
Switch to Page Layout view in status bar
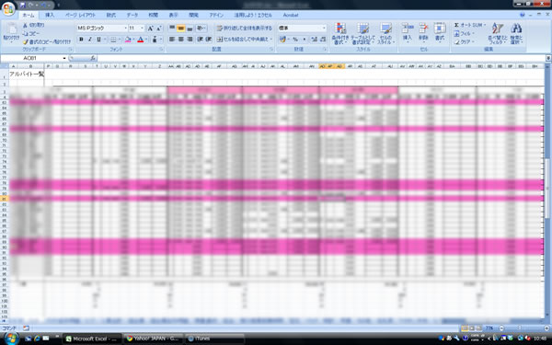click(x=471, y=328)
